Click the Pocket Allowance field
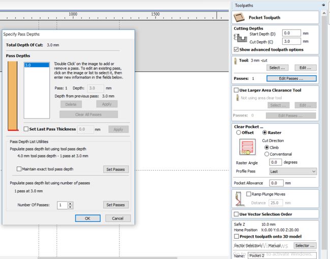The image size is (330, 259). click(x=276, y=183)
